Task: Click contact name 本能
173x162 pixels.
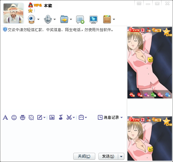Action: pos(48,5)
